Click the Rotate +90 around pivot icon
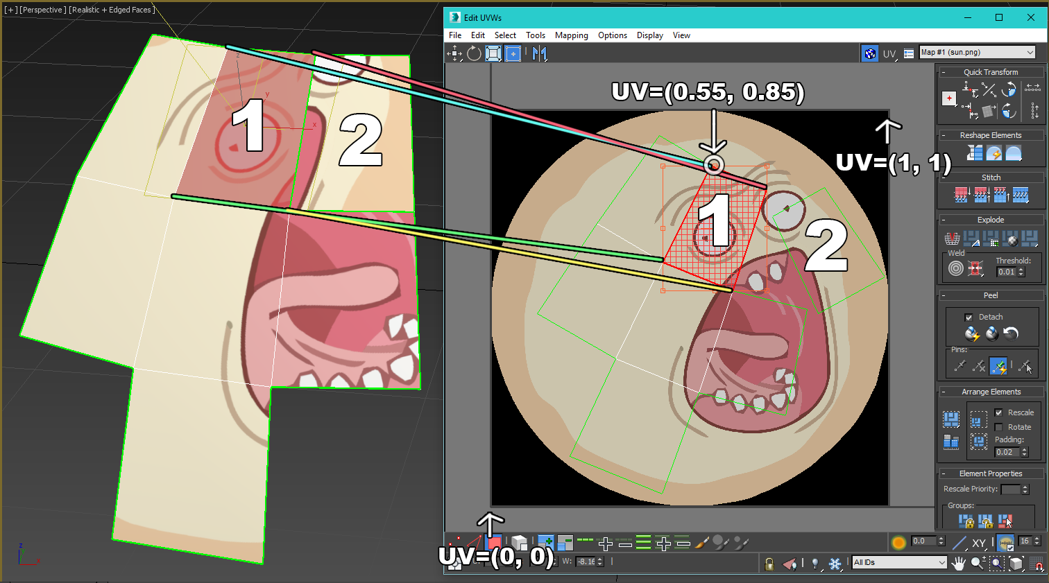Image resolution: width=1049 pixels, height=583 pixels. tap(1009, 89)
